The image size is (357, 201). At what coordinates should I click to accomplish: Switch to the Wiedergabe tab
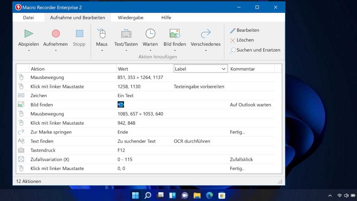point(131,17)
